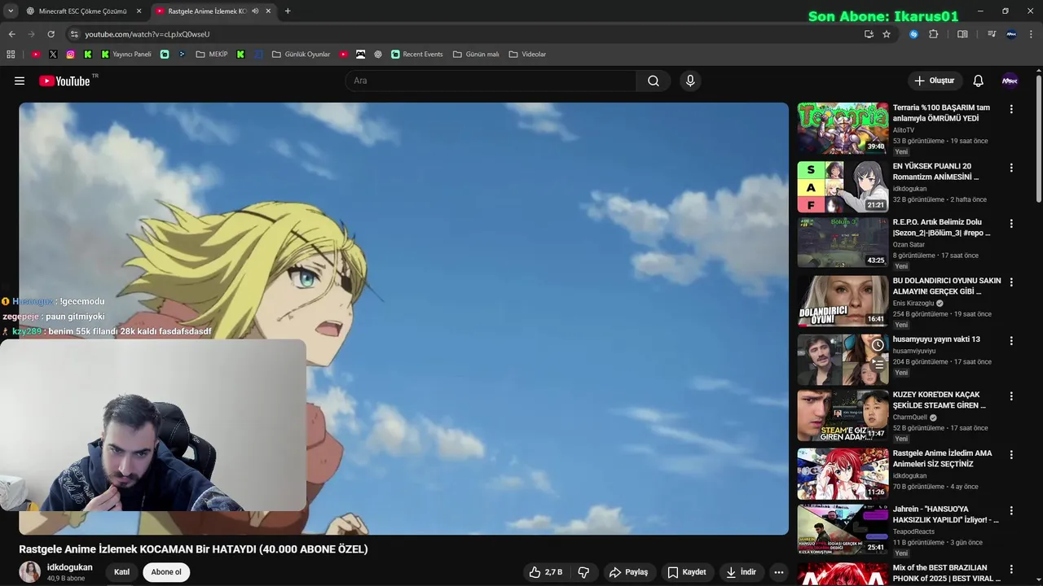Like the video with 2,7 B likes
This screenshot has height=586, width=1043.
click(546, 572)
